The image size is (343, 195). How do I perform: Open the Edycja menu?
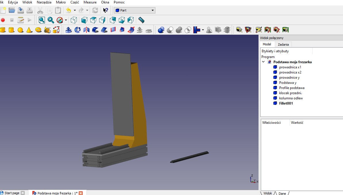click(13, 2)
